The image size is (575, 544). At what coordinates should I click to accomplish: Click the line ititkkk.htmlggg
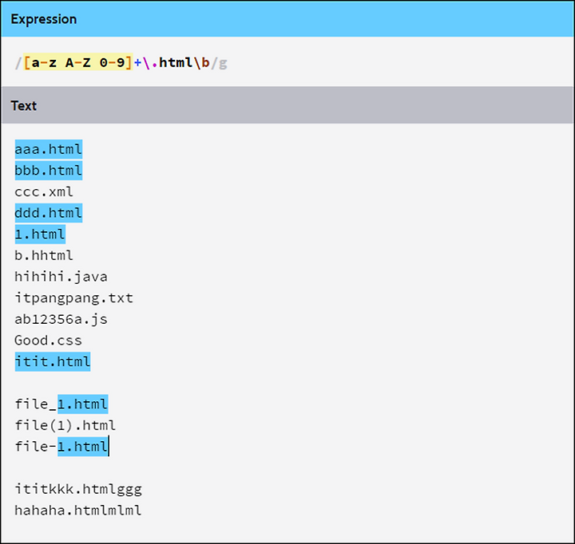click(x=78, y=489)
